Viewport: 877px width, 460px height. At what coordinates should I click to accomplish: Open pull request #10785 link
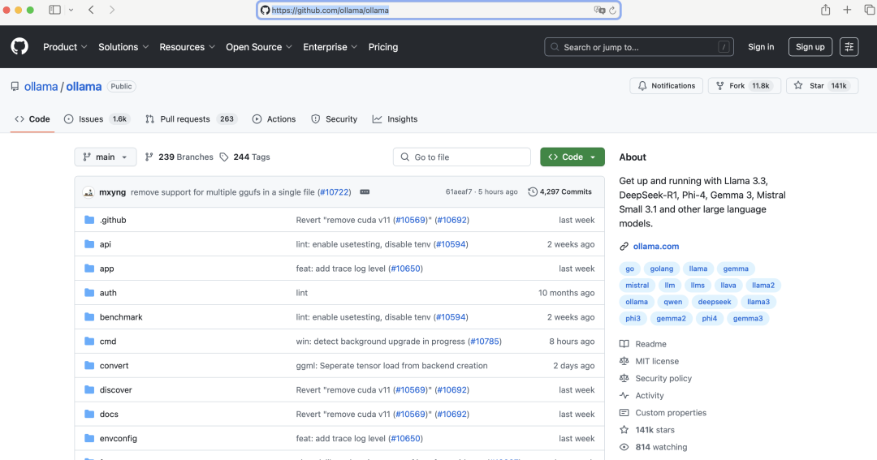485,341
